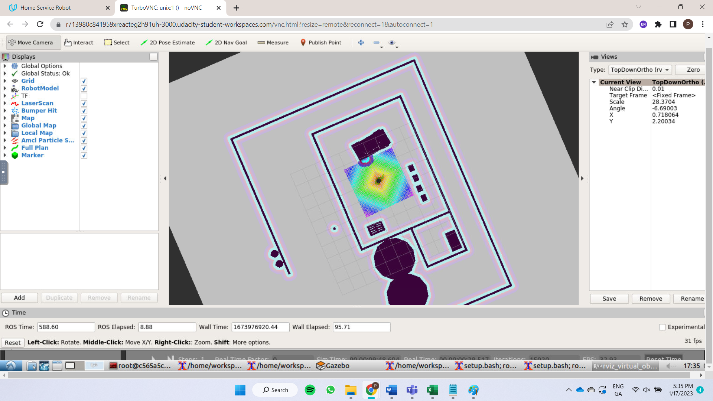Toggle the Experimental time option
713x401 pixels.
[x=662, y=327]
